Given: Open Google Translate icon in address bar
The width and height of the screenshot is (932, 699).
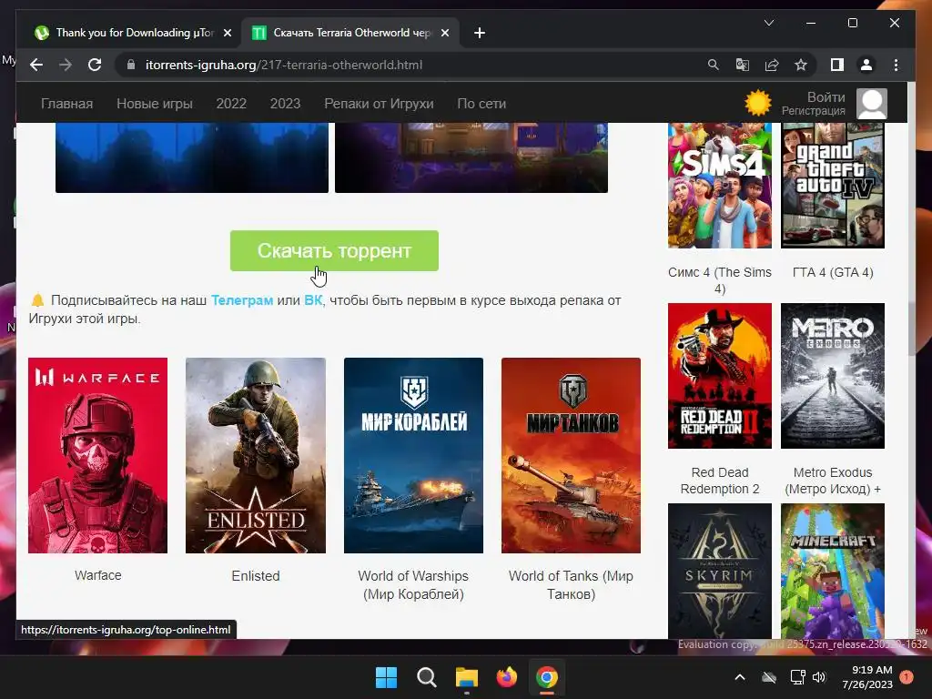Looking at the screenshot, I should pos(743,65).
